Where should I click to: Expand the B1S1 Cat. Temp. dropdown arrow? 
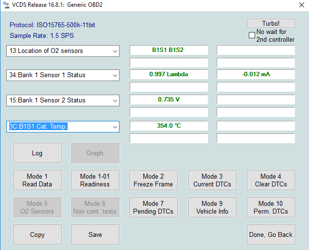[115, 127]
